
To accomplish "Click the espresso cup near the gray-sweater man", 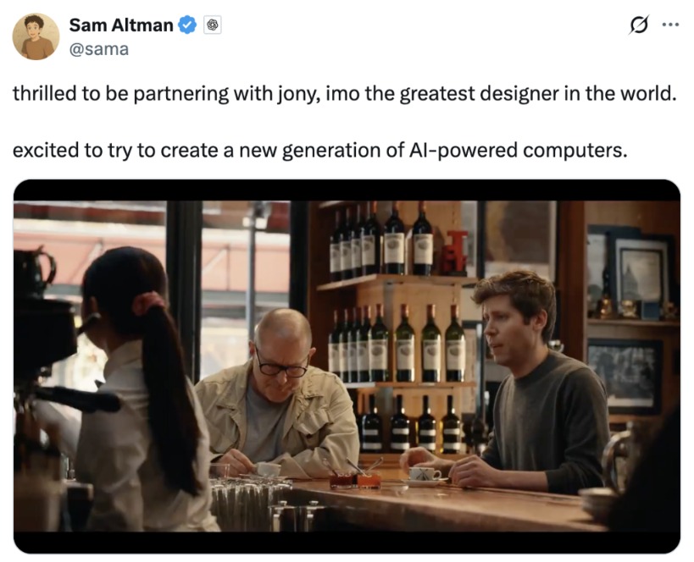I will [x=424, y=476].
